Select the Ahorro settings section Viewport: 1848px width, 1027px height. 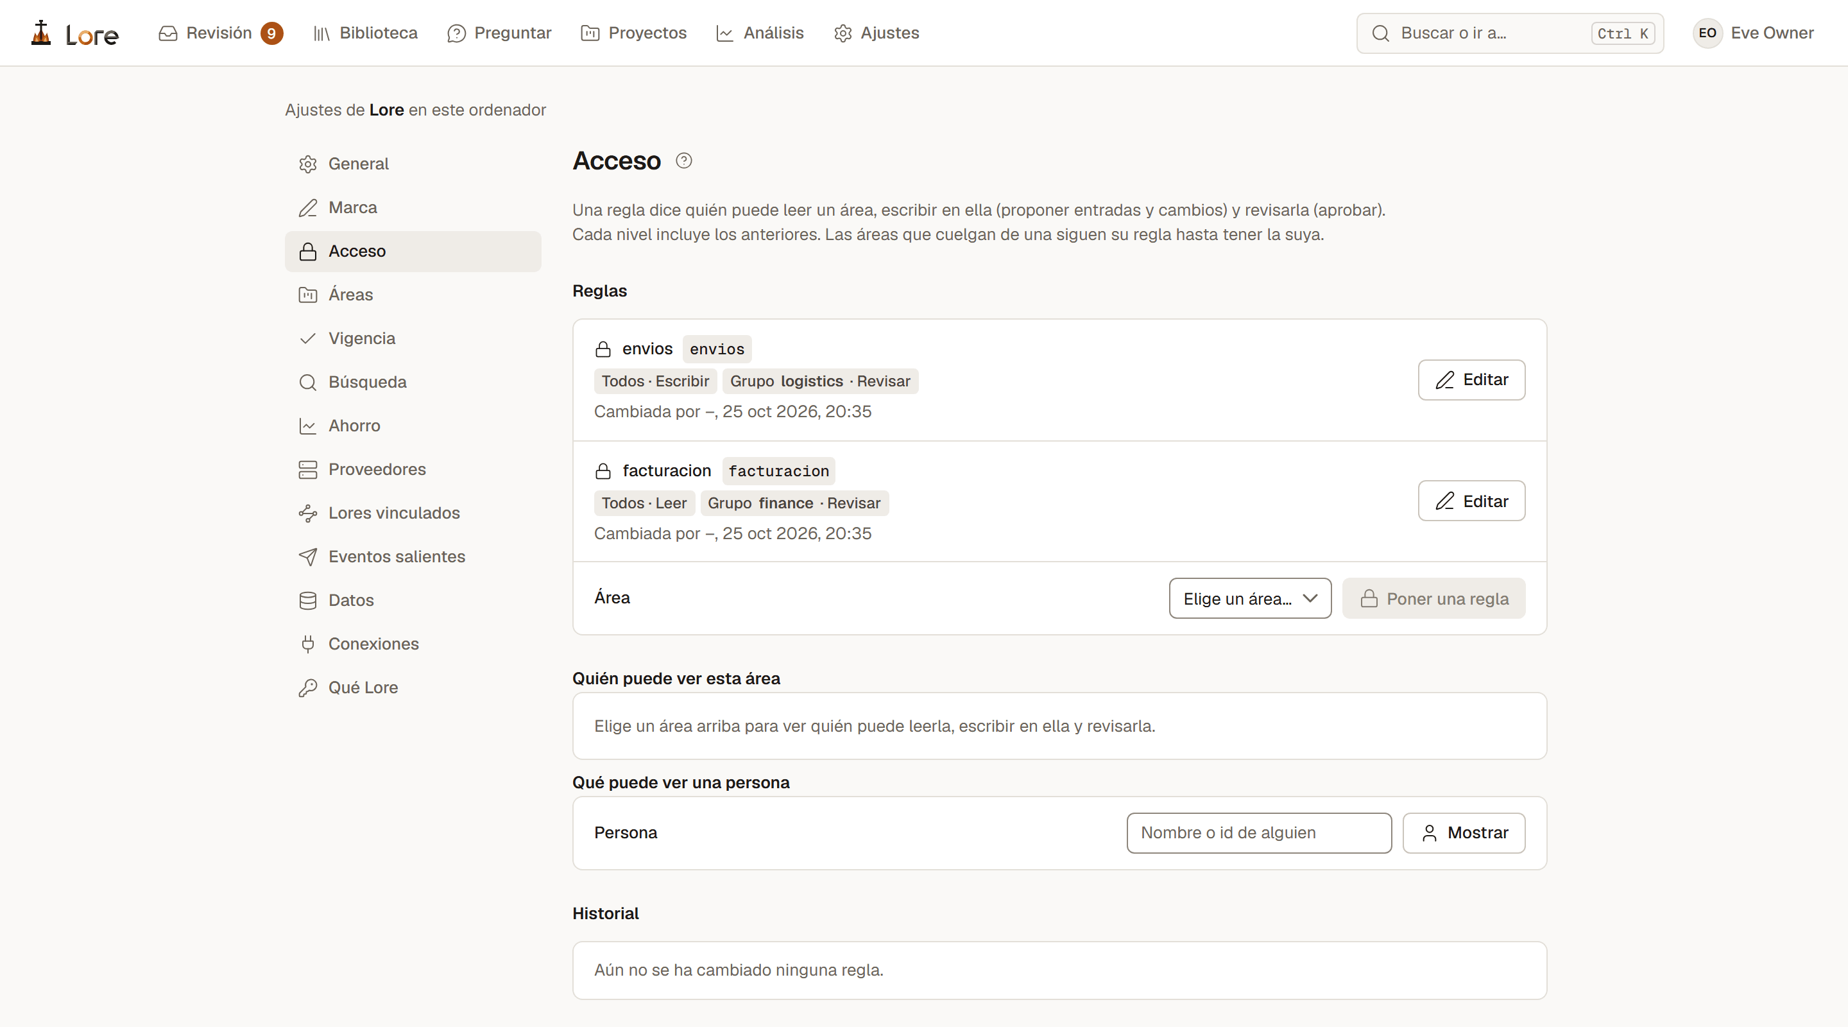[413, 426]
